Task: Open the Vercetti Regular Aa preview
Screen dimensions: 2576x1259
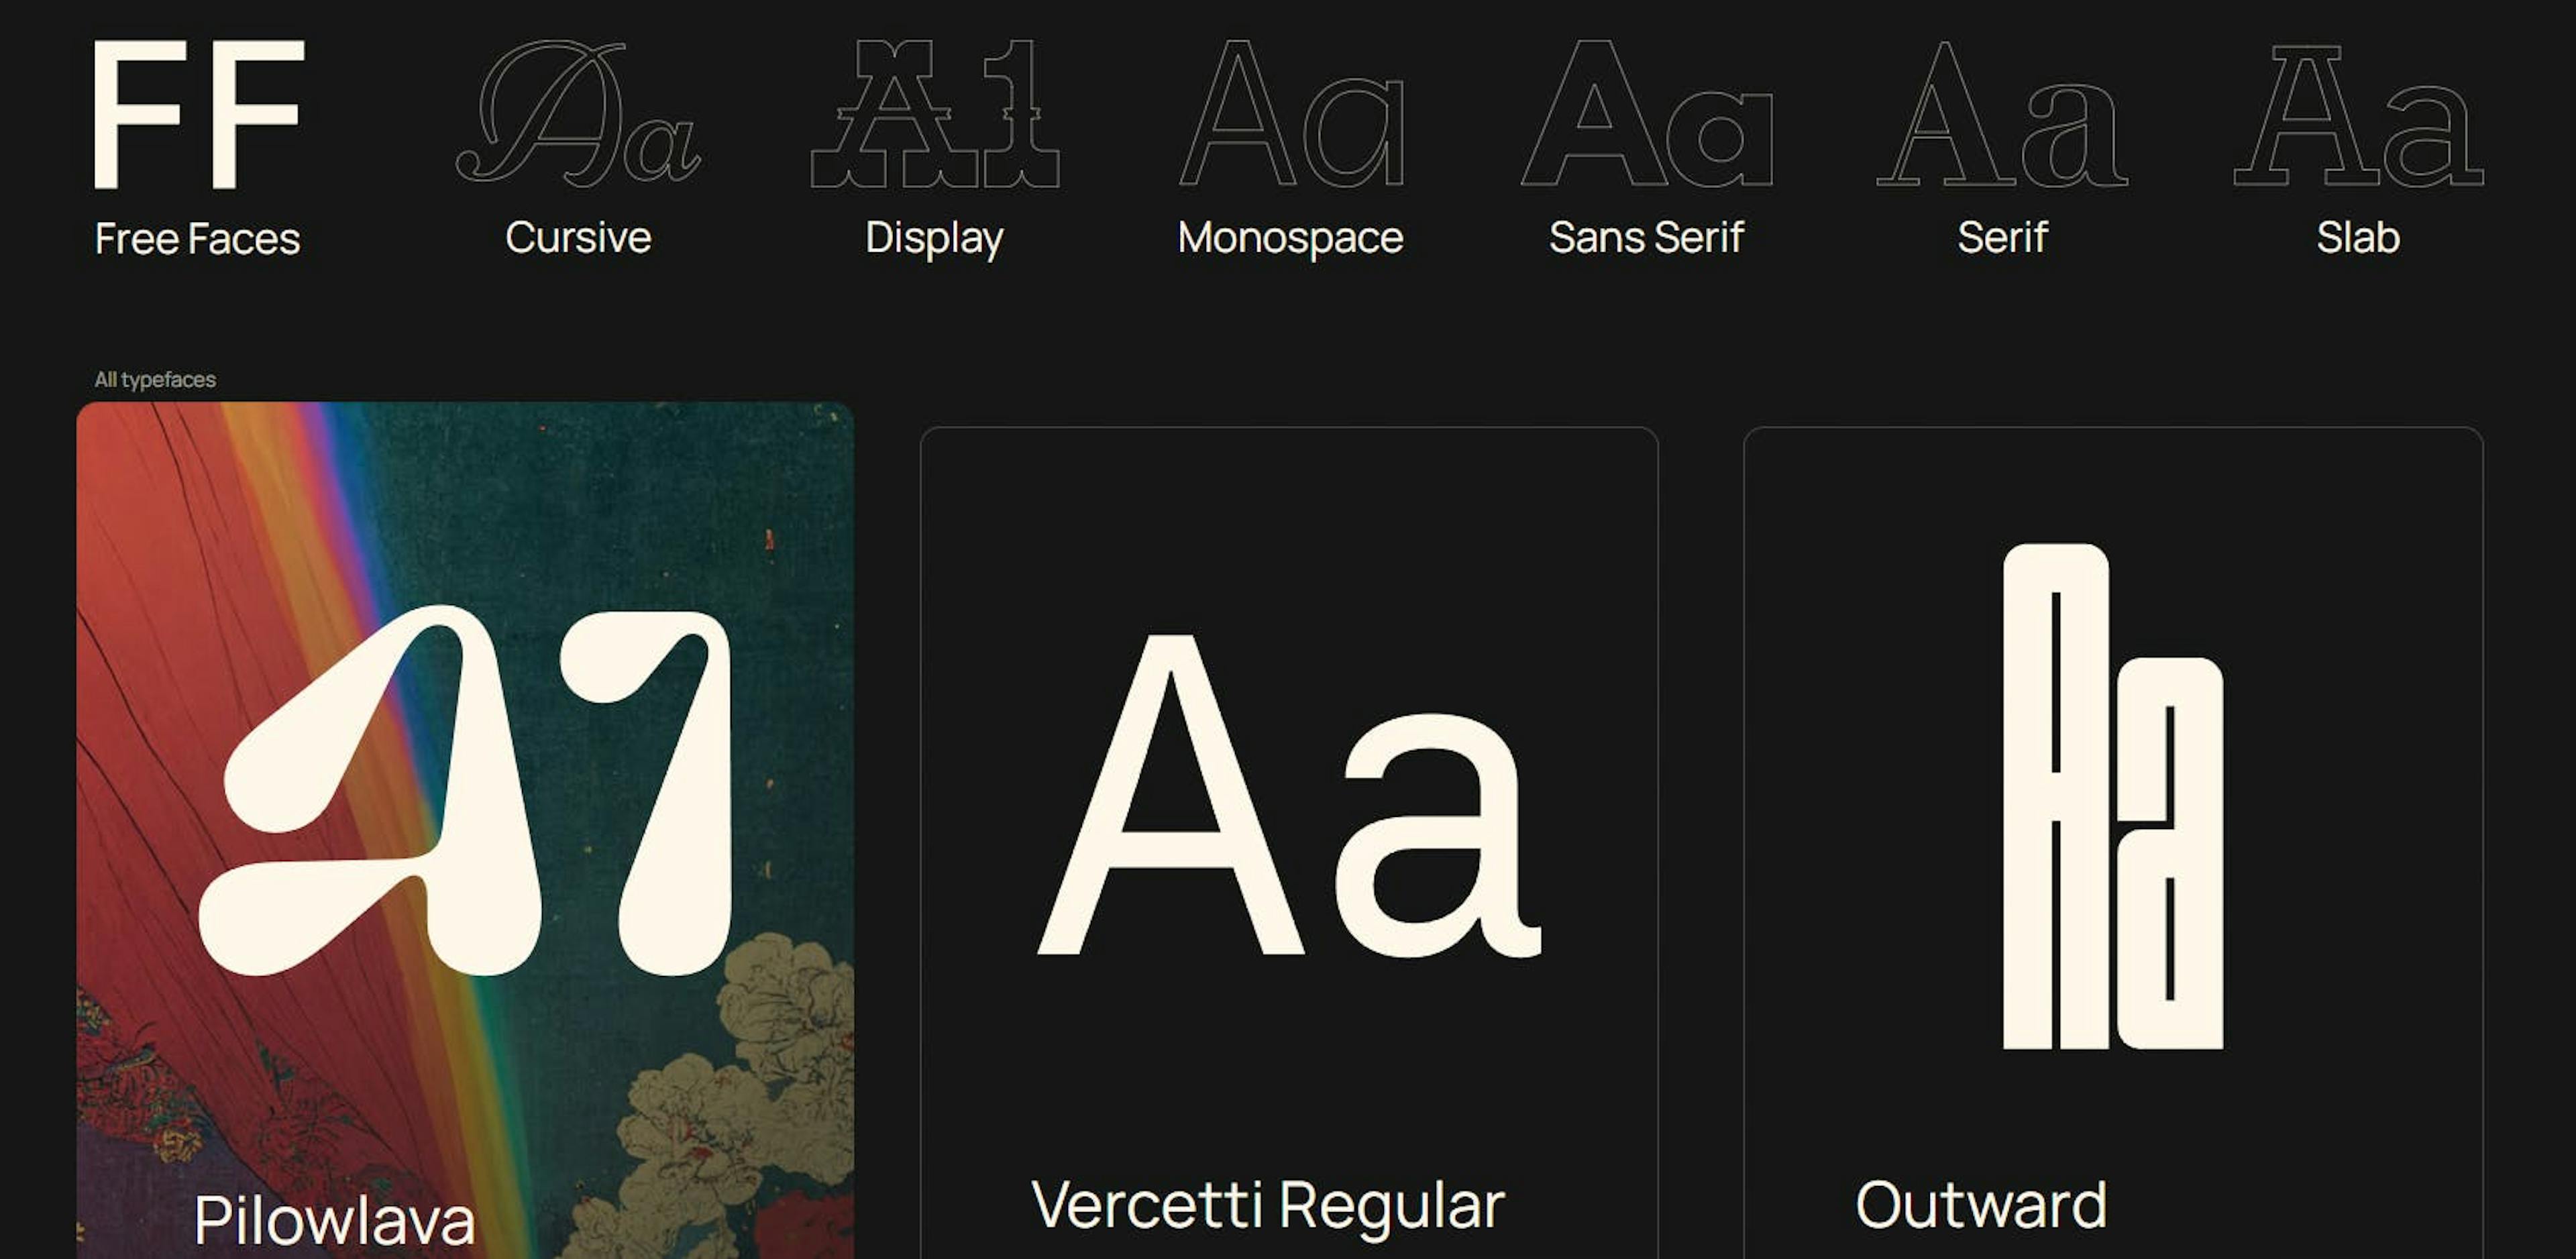Action: pos(1288,795)
